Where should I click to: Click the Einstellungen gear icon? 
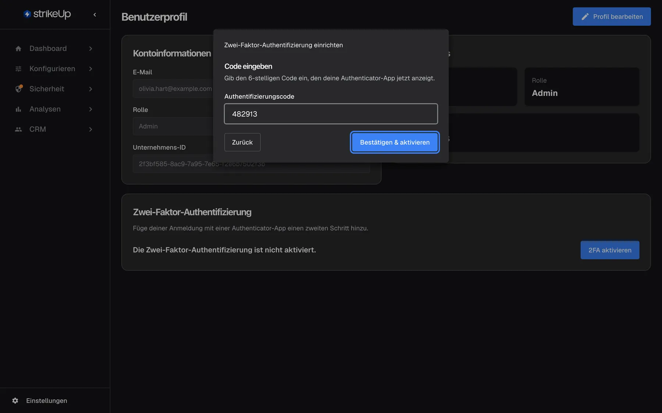(x=15, y=401)
